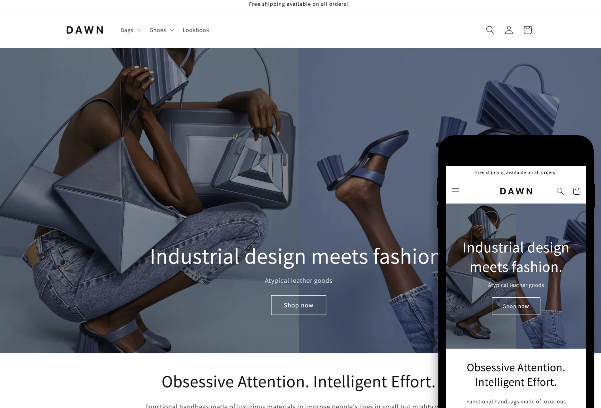
Task: Click the DAWN desktop logo
Action: [85, 30]
